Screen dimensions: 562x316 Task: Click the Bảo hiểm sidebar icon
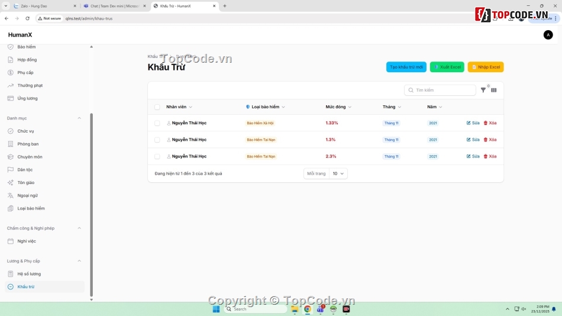click(11, 47)
